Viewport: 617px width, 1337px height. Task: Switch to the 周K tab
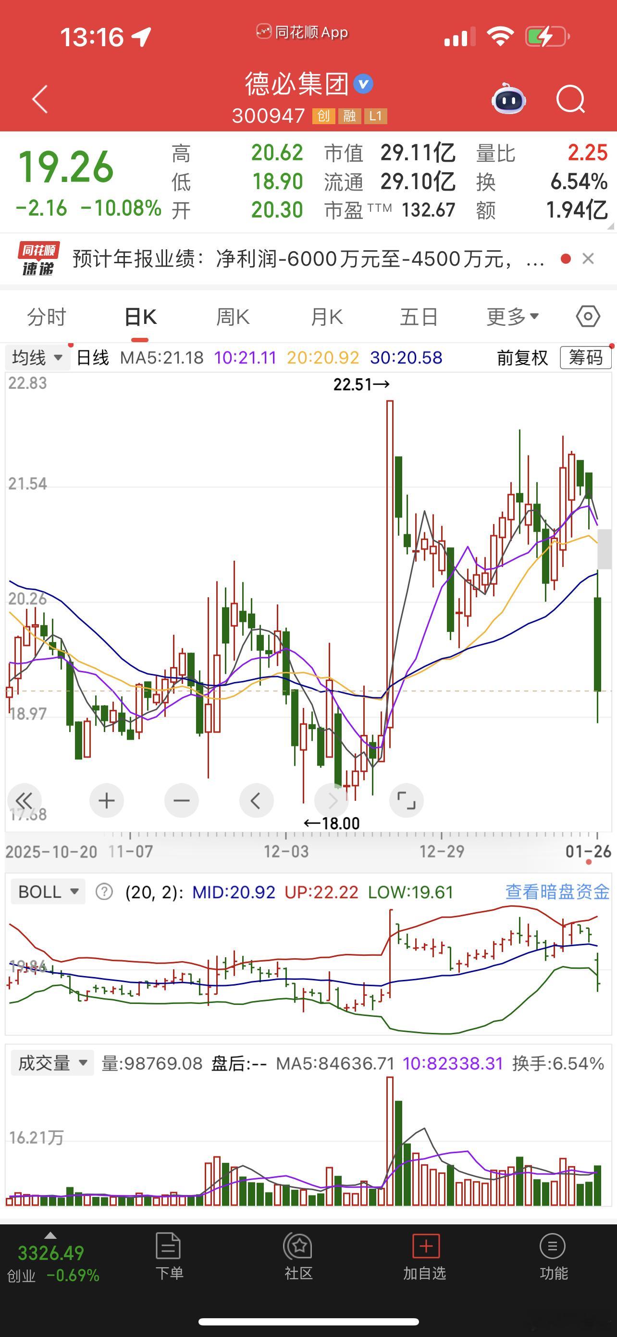tap(233, 316)
